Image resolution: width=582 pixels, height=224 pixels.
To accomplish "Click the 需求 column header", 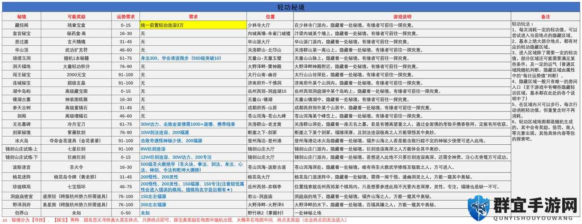I will click(x=193, y=17).
